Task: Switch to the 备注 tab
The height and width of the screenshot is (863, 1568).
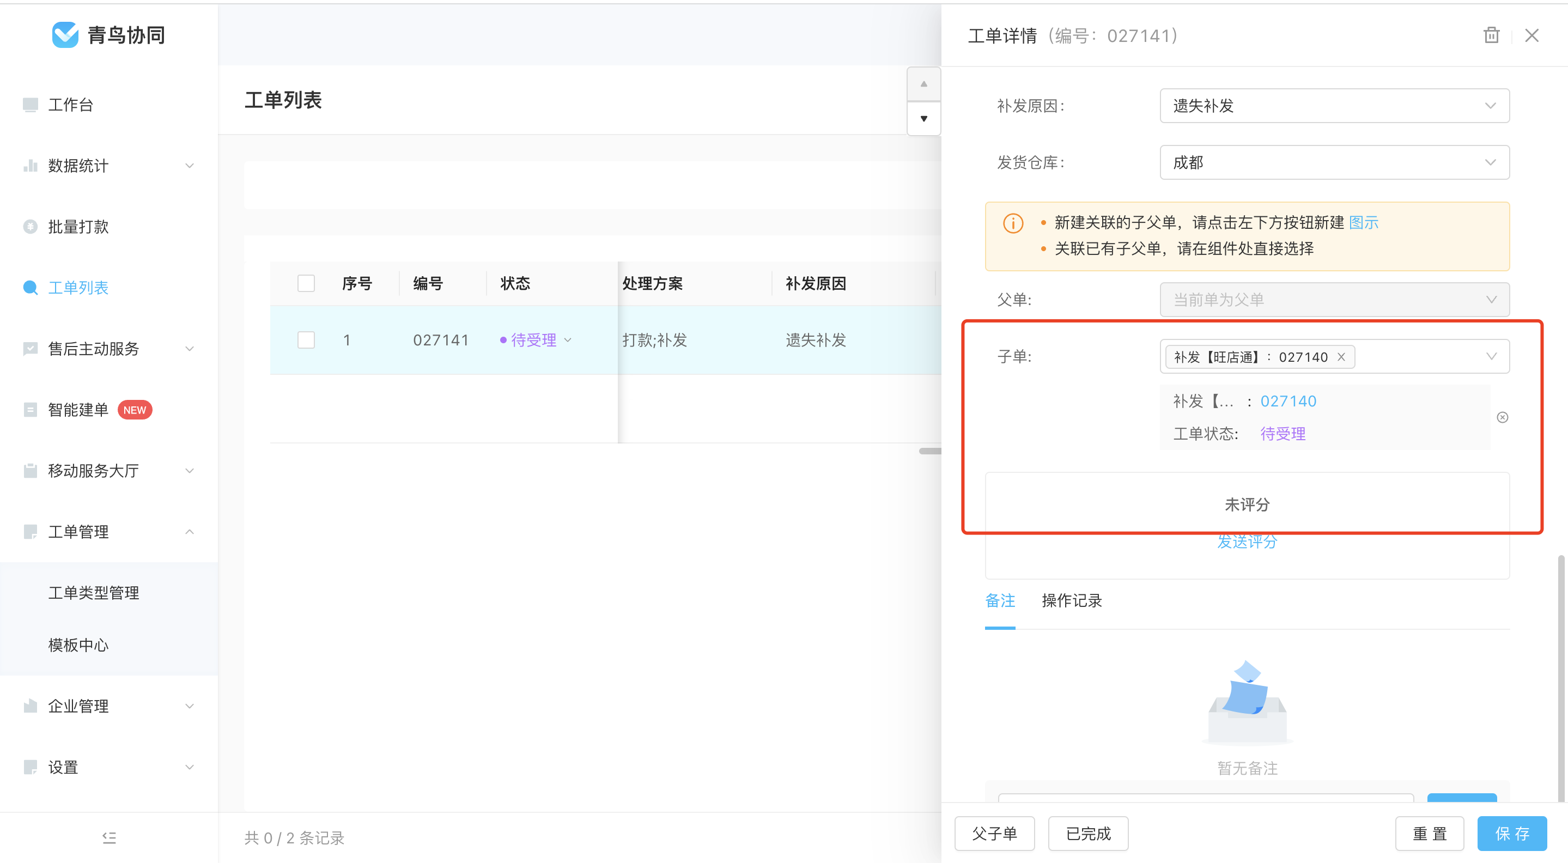Action: 1000,601
